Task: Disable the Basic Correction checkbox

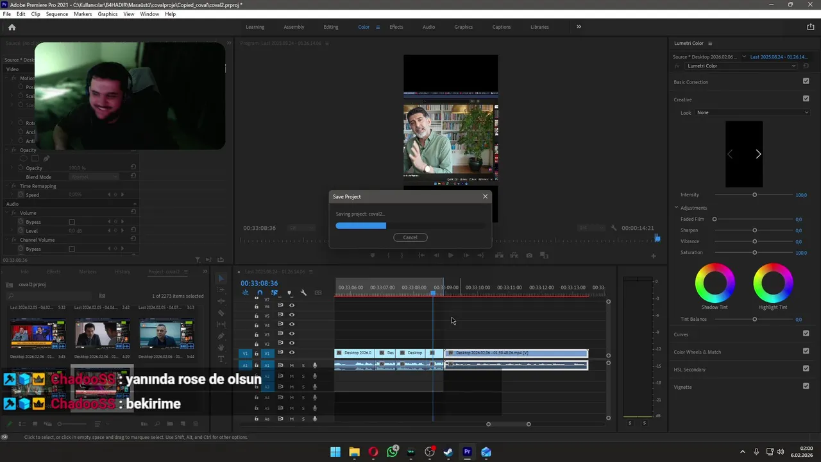Action: click(806, 81)
